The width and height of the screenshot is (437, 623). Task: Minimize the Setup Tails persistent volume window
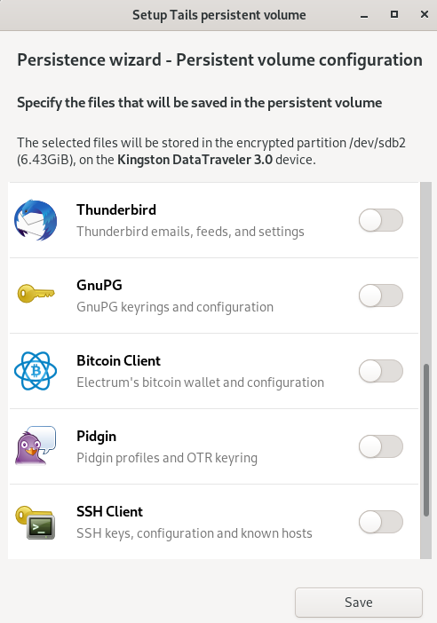[x=364, y=15]
